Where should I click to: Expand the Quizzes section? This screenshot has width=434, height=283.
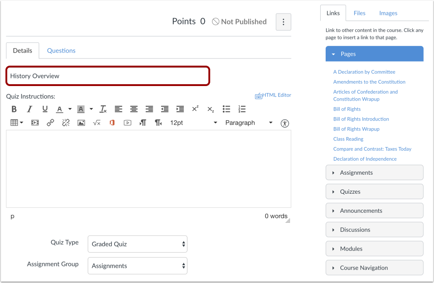coord(375,192)
